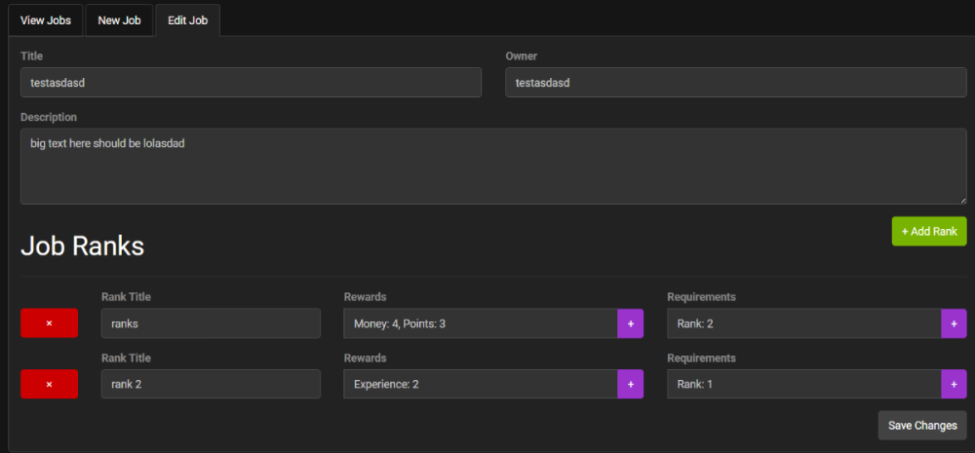Click Rewards field showing 'Money: 4, Points: 3'

point(480,323)
